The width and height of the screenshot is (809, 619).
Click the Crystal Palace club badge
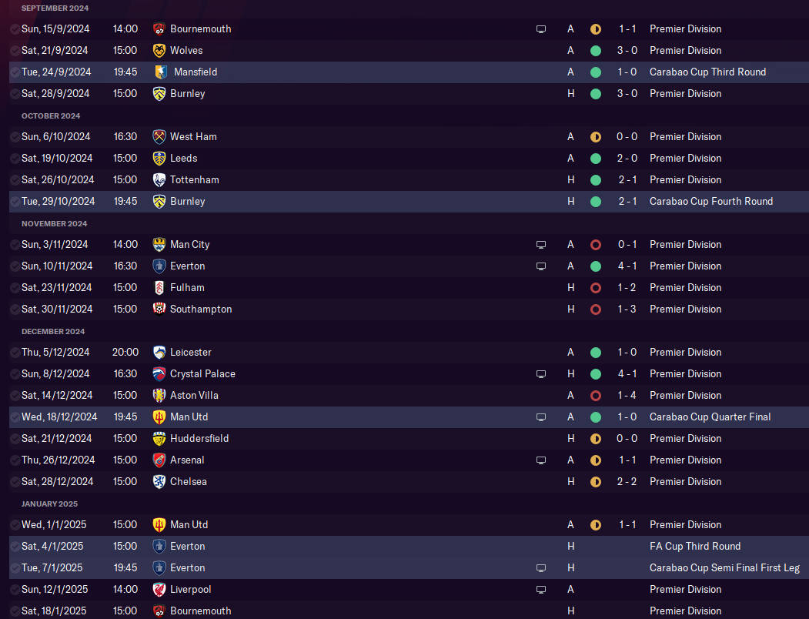159,373
